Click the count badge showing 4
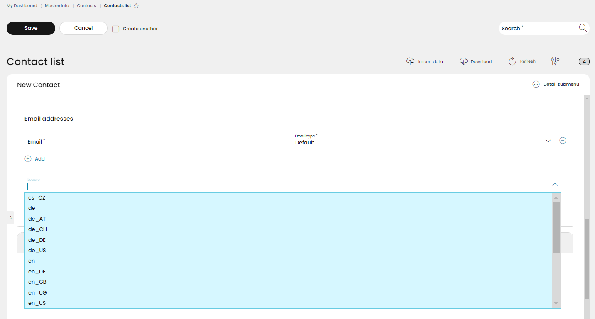This screenshot has height=319, width=595. 584,62
